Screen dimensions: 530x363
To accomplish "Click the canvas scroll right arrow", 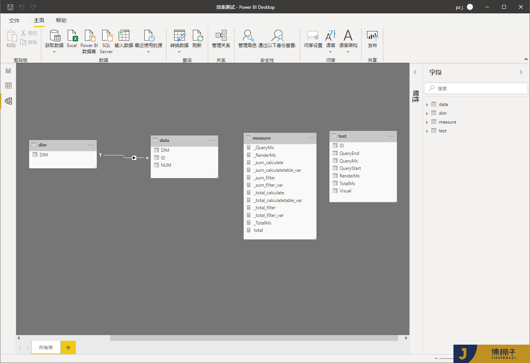I will point(406,338).
